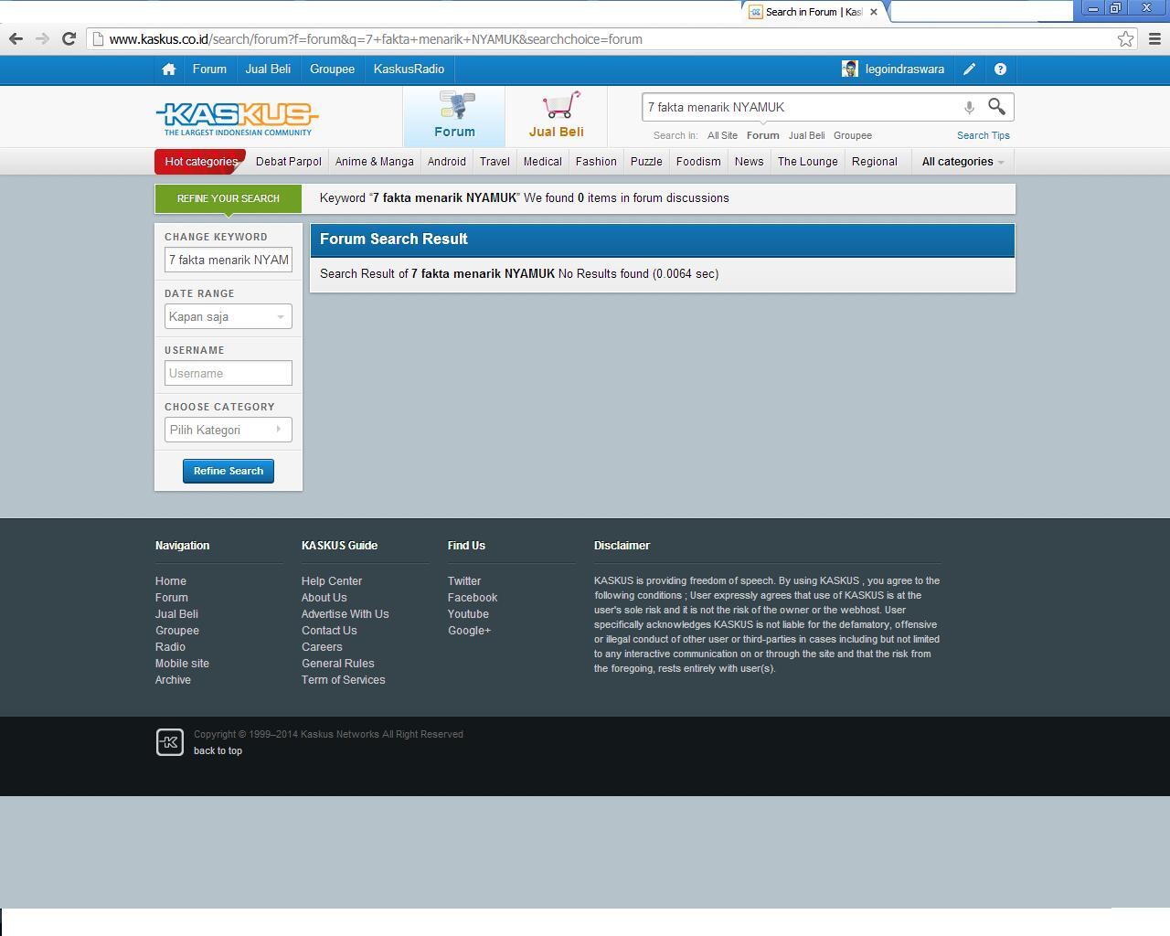Screen dimensions: 1170x936
Task: Click the KASKUS logo
Action: tap(237, 119)
